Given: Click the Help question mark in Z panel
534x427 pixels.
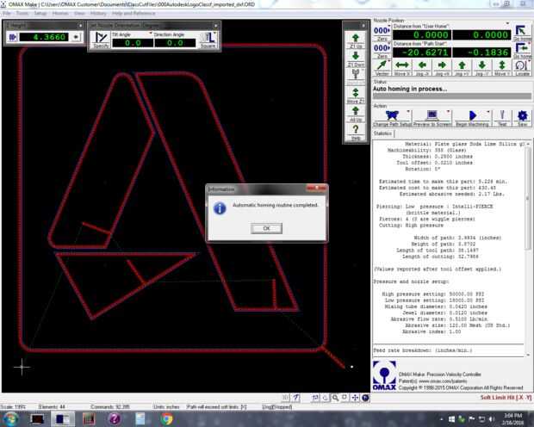Looking at the screenshot, I should 356,132.
